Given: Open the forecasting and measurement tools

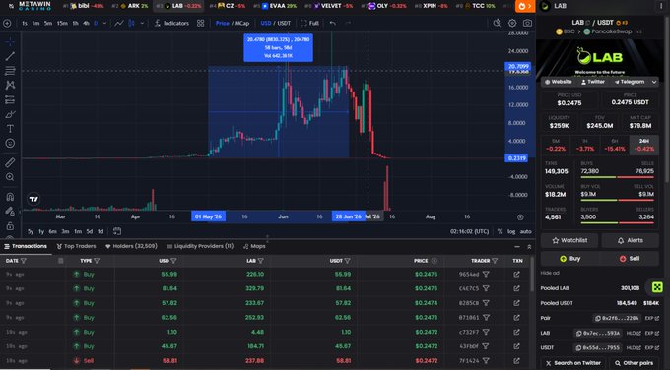Looking at the screenshot, I should pos(10,99).
